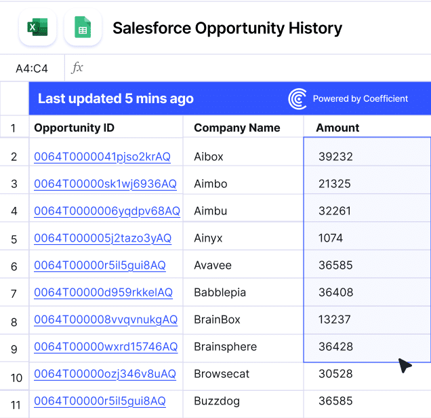Select the amount cell 30528
Image resolution: width=431 pixels, height=418 pixels.
(367, 377)
